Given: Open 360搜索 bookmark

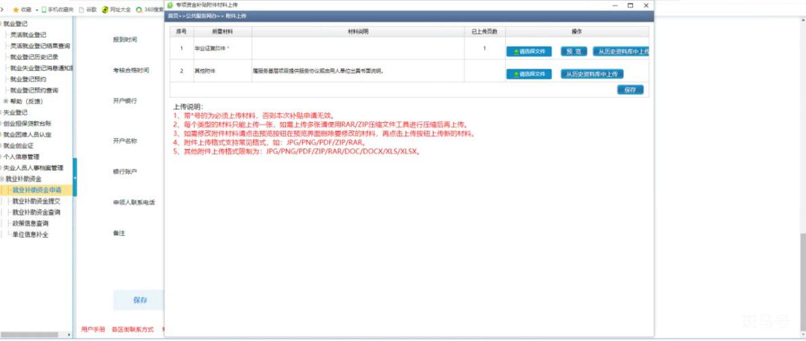Looking at the screenshot, I should tap(150, 9).
